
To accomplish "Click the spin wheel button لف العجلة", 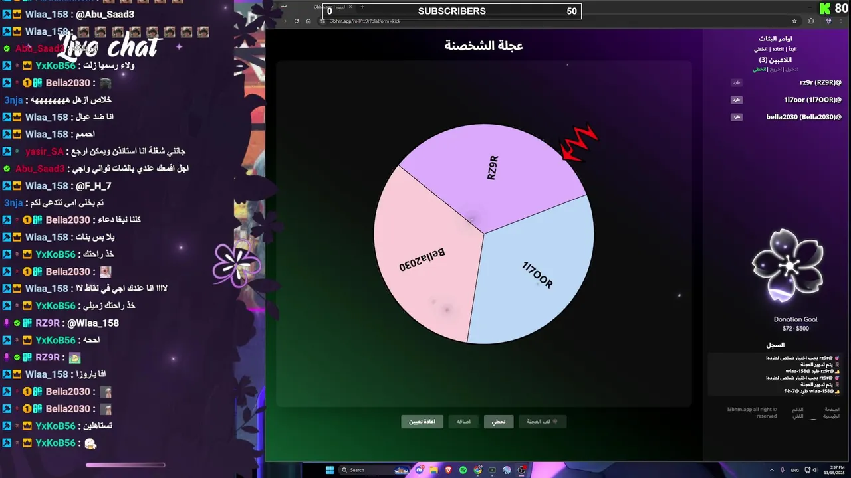I will (543, 422).
